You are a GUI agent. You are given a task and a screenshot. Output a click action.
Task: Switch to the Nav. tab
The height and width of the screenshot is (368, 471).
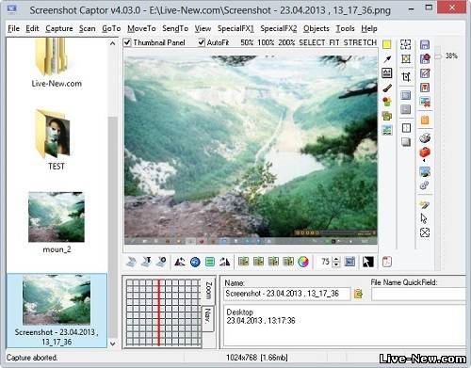[207, 318]
